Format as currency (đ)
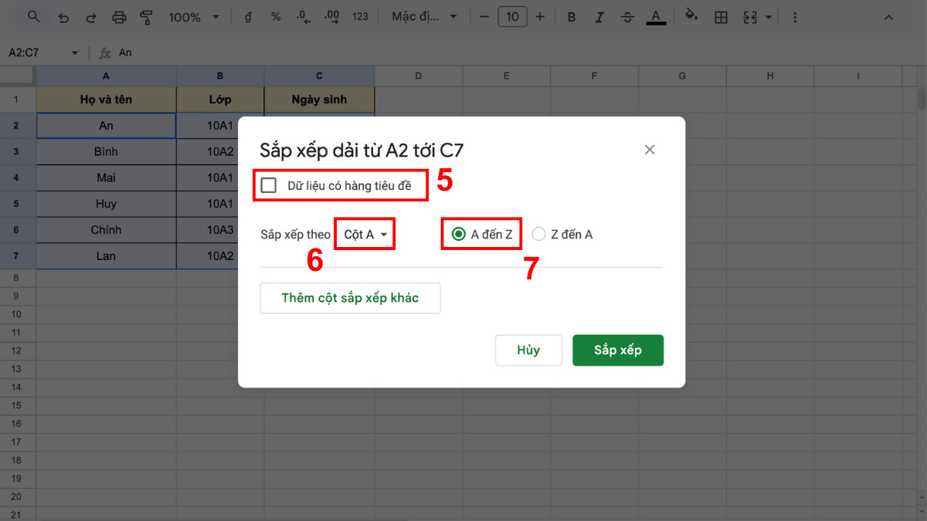The height and width of the screenshot is (521, 927). point(247,17)
